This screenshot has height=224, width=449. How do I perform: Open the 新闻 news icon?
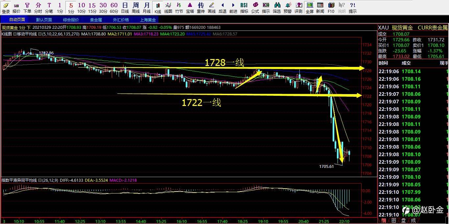click(320, 7)
